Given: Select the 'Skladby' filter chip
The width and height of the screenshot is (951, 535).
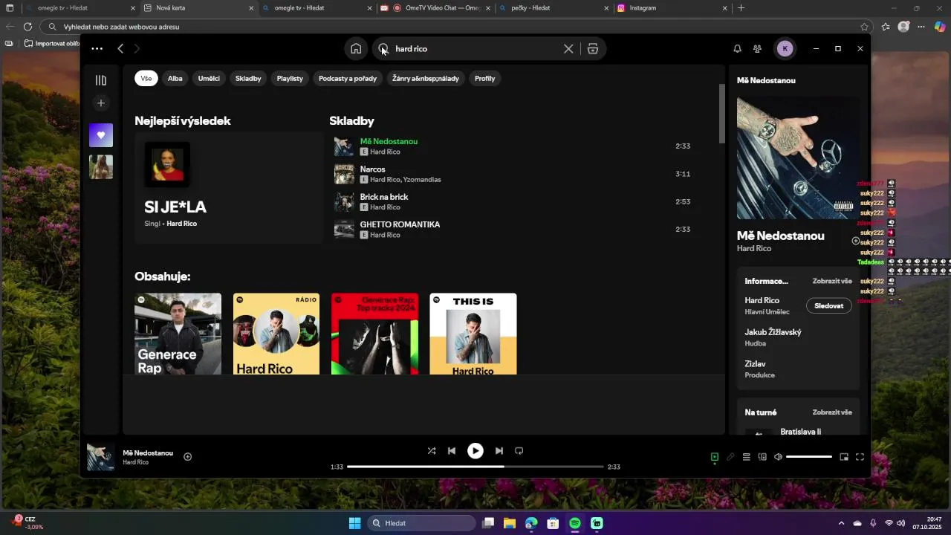Looking at the screenshot, I should click(248, 79).
